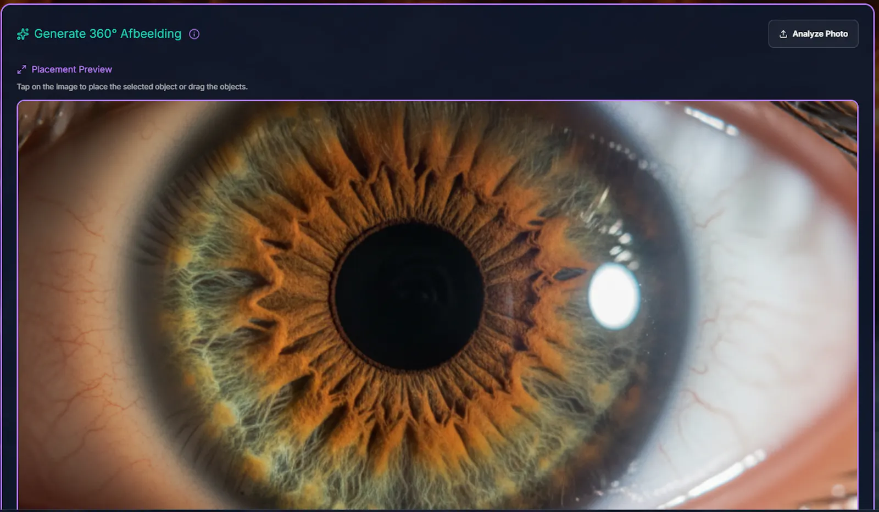Screen dimensions: 879x512
Task: Select the Generate 360° Afbeelding heading
Action: pyautogui.click(x=108, y=34)
